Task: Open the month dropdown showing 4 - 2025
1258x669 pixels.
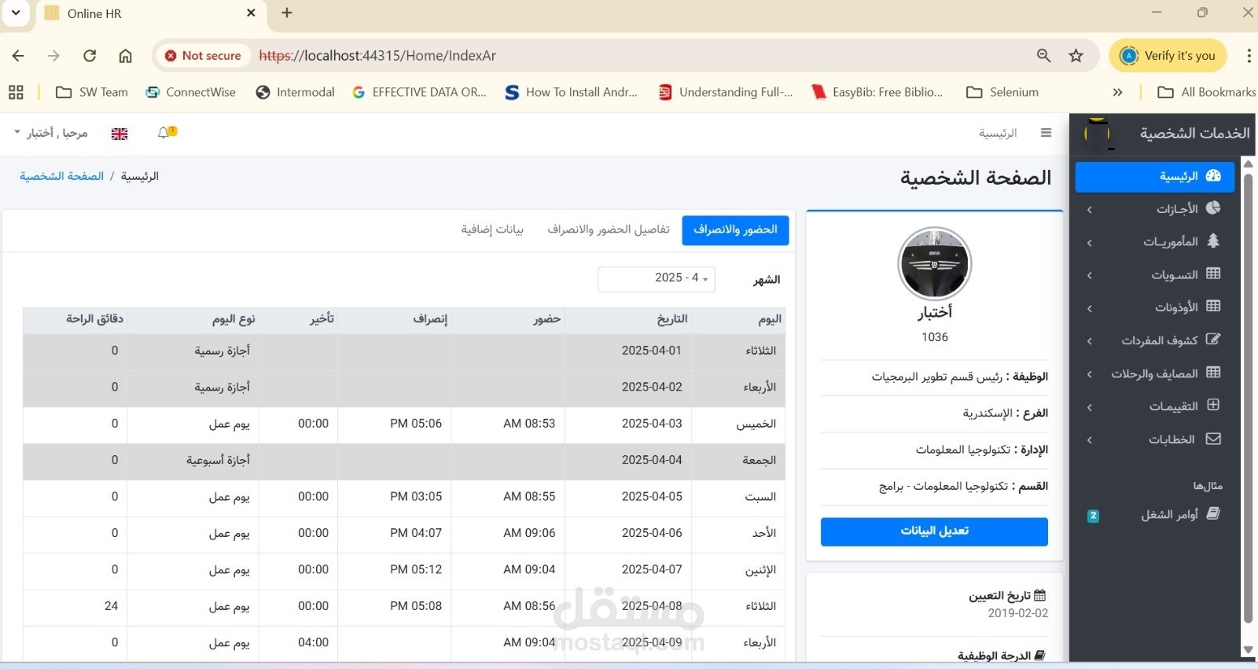Action: [x=657, y=278]
